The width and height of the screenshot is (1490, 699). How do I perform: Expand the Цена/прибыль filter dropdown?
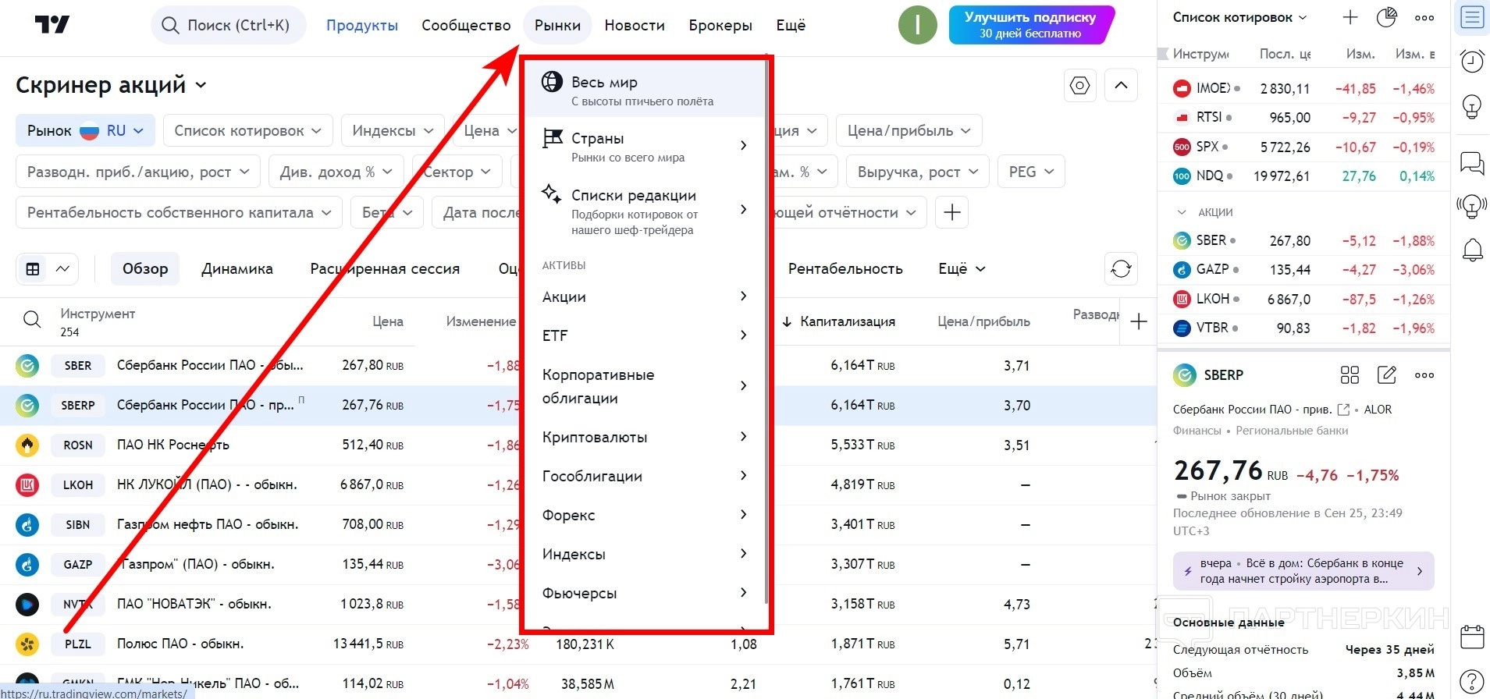[909, 131]
